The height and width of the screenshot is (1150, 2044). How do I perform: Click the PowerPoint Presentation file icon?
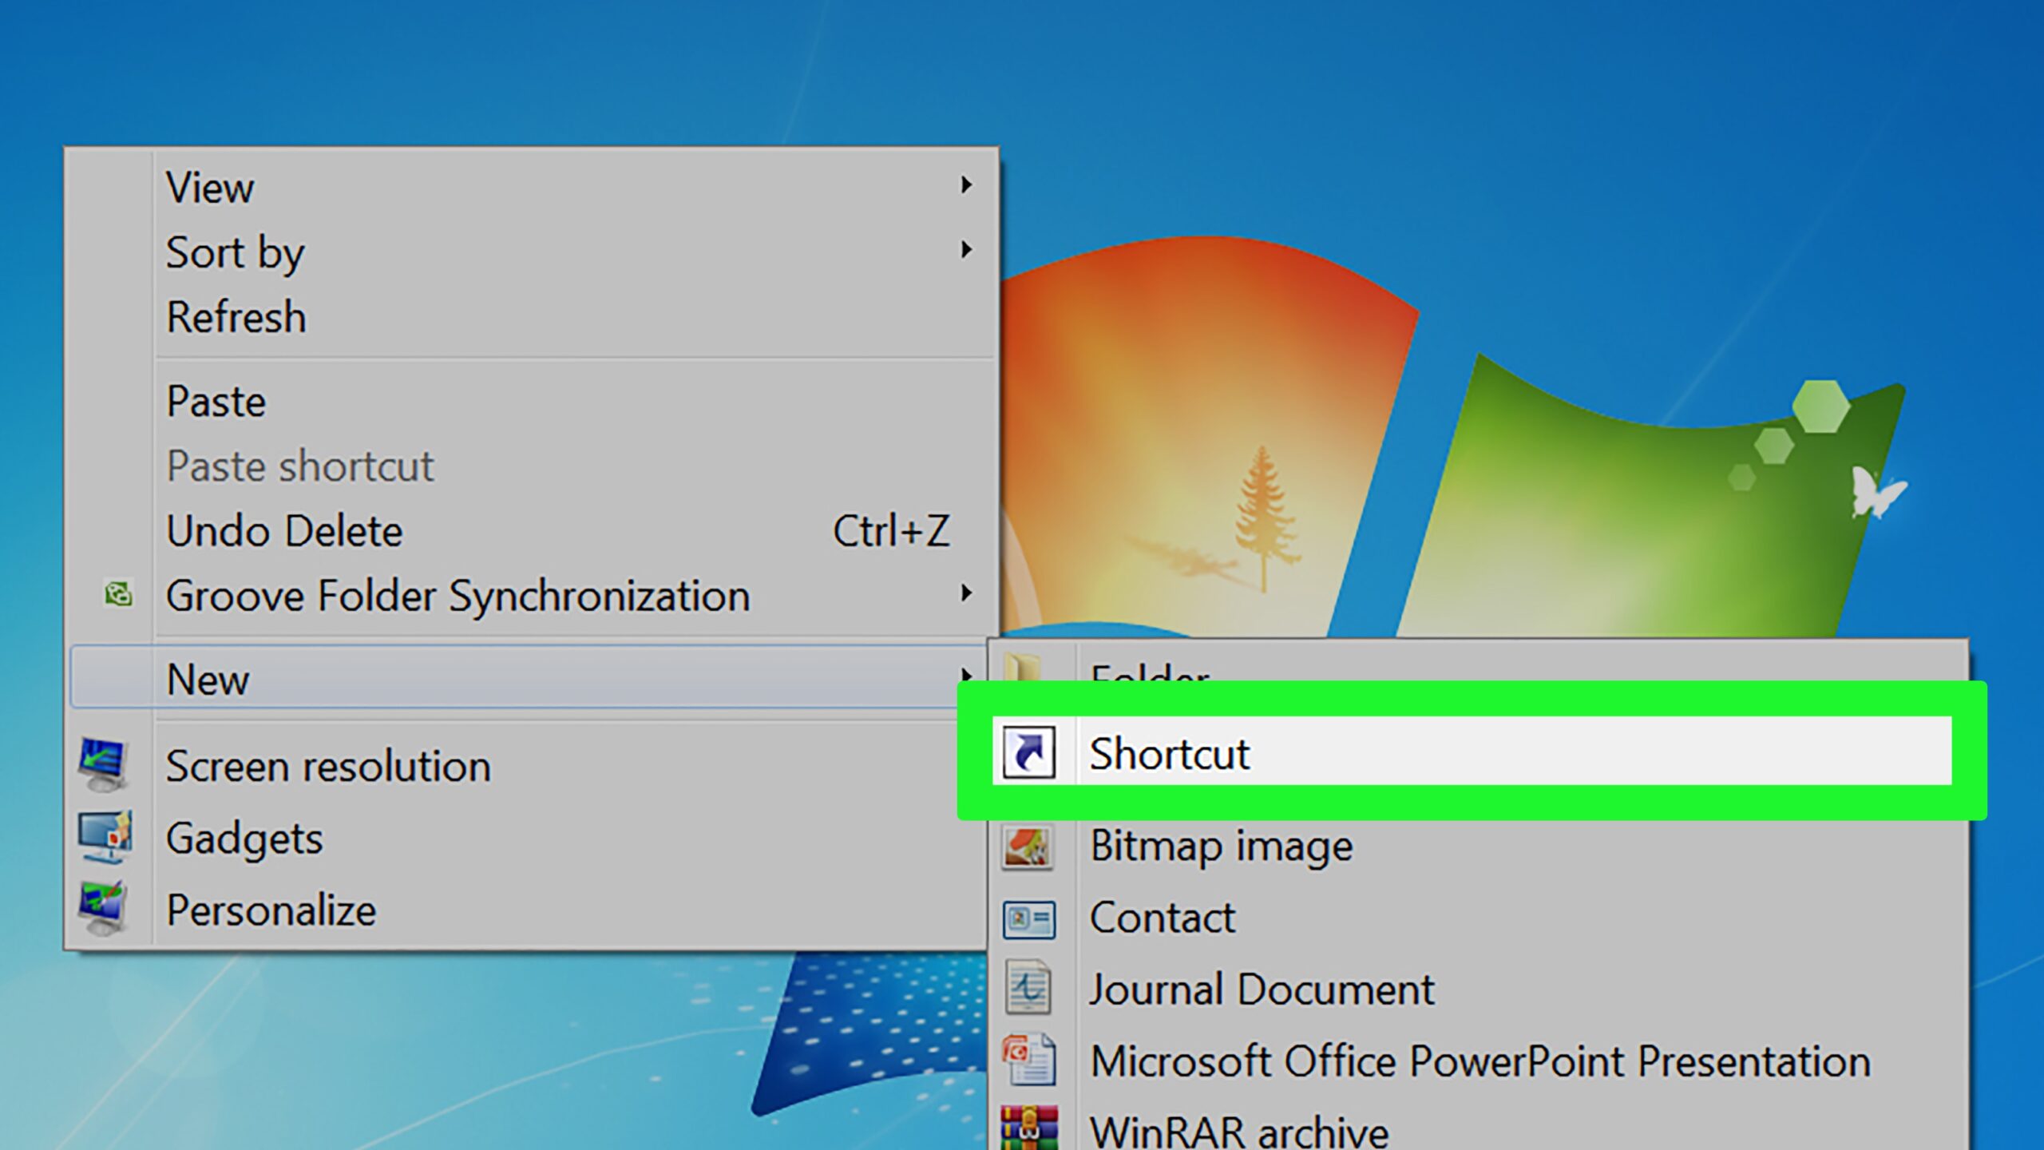click(1028, 1059)
